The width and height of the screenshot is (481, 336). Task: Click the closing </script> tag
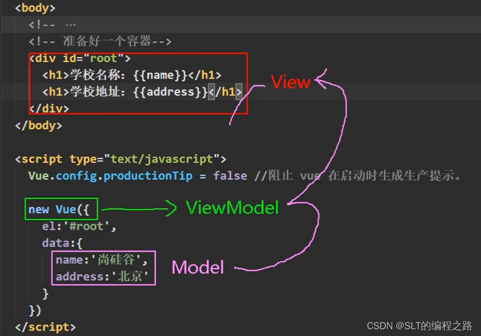(46, 327)
